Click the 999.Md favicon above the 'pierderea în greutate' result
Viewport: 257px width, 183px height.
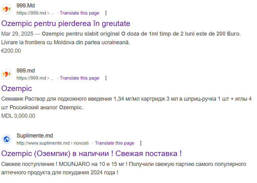click(7, 9)
